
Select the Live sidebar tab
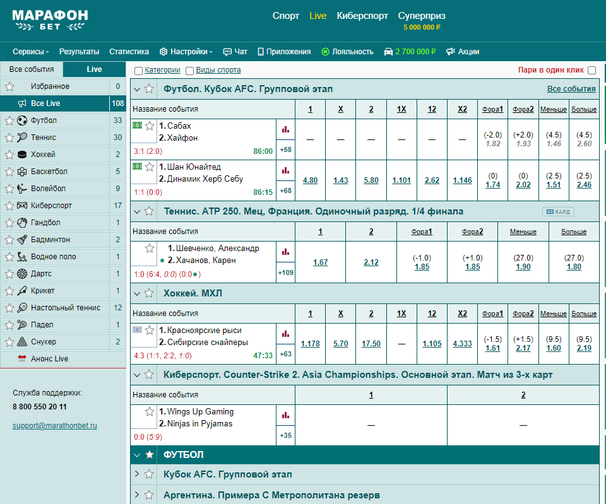pyautogui.click(x=94, y=69)
